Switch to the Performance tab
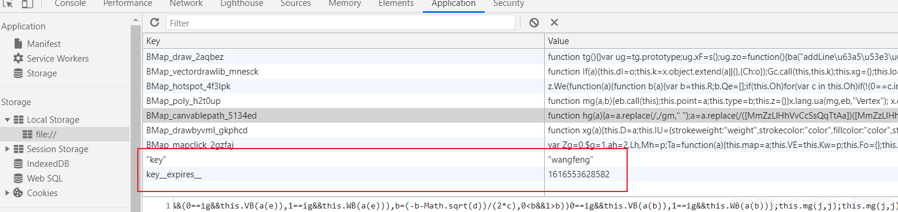This screenshot has width=898, height=212. click(128, 4)
